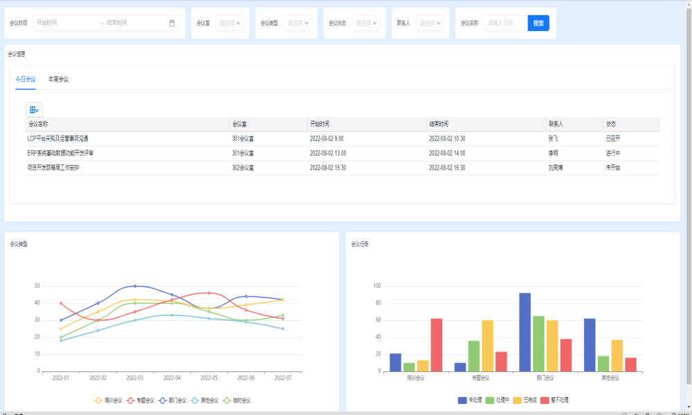Click the blue bar above 其他会议 category

[x=590, y=345]
